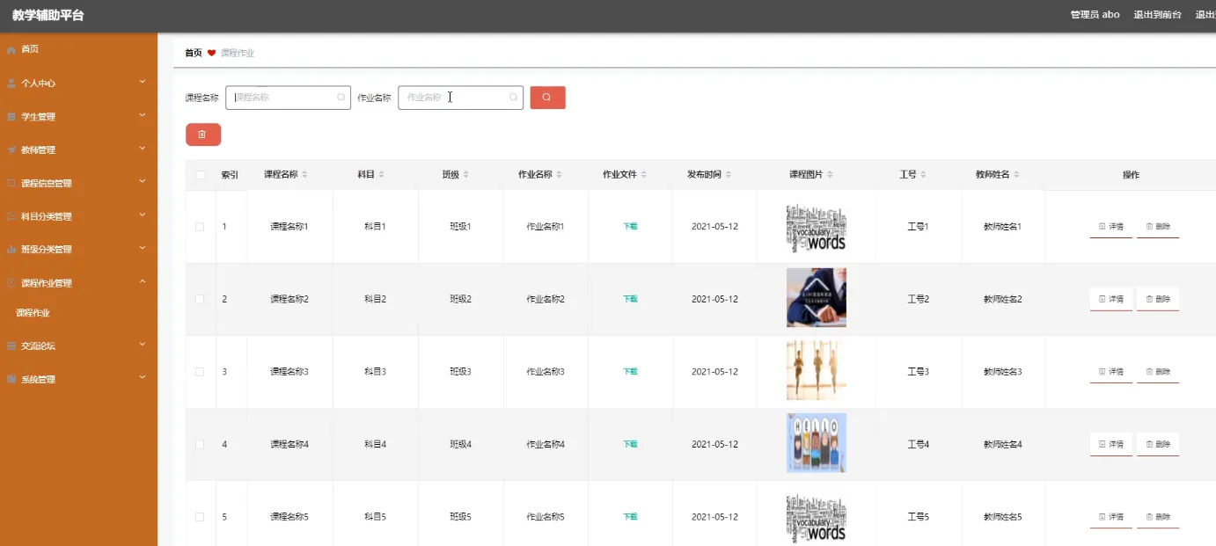Tick the checkbox next to 课程名称3
Viewport: 1216px width, 546px height.
click(x=200, y=371)
